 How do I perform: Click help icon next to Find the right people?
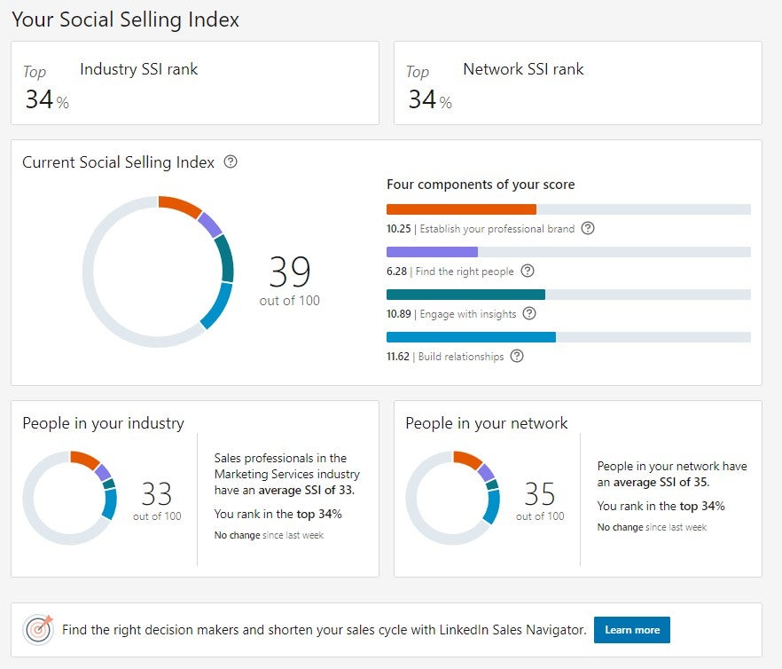pos(528,271)
